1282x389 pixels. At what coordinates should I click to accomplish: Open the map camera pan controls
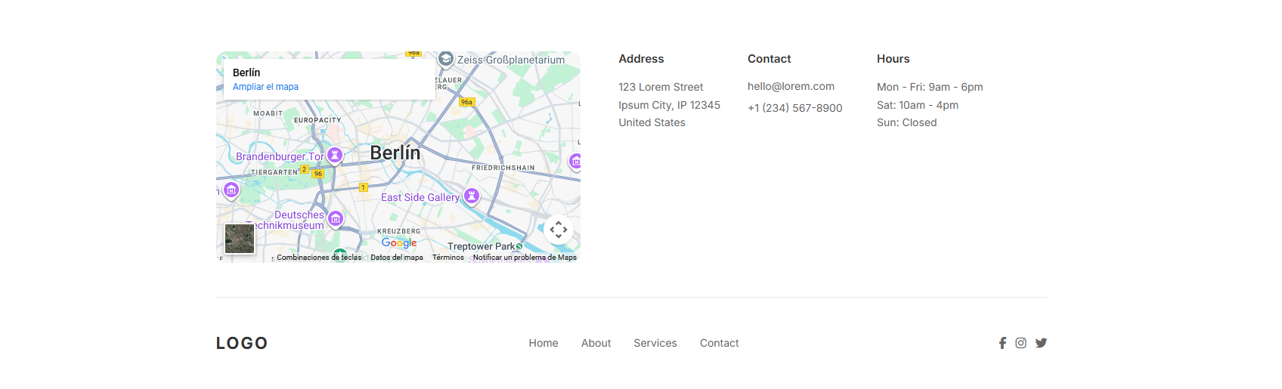click(559, 230)
